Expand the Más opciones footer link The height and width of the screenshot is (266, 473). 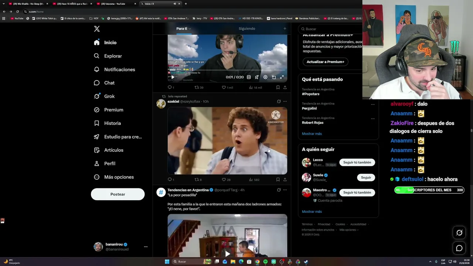(x=349, y=230)
